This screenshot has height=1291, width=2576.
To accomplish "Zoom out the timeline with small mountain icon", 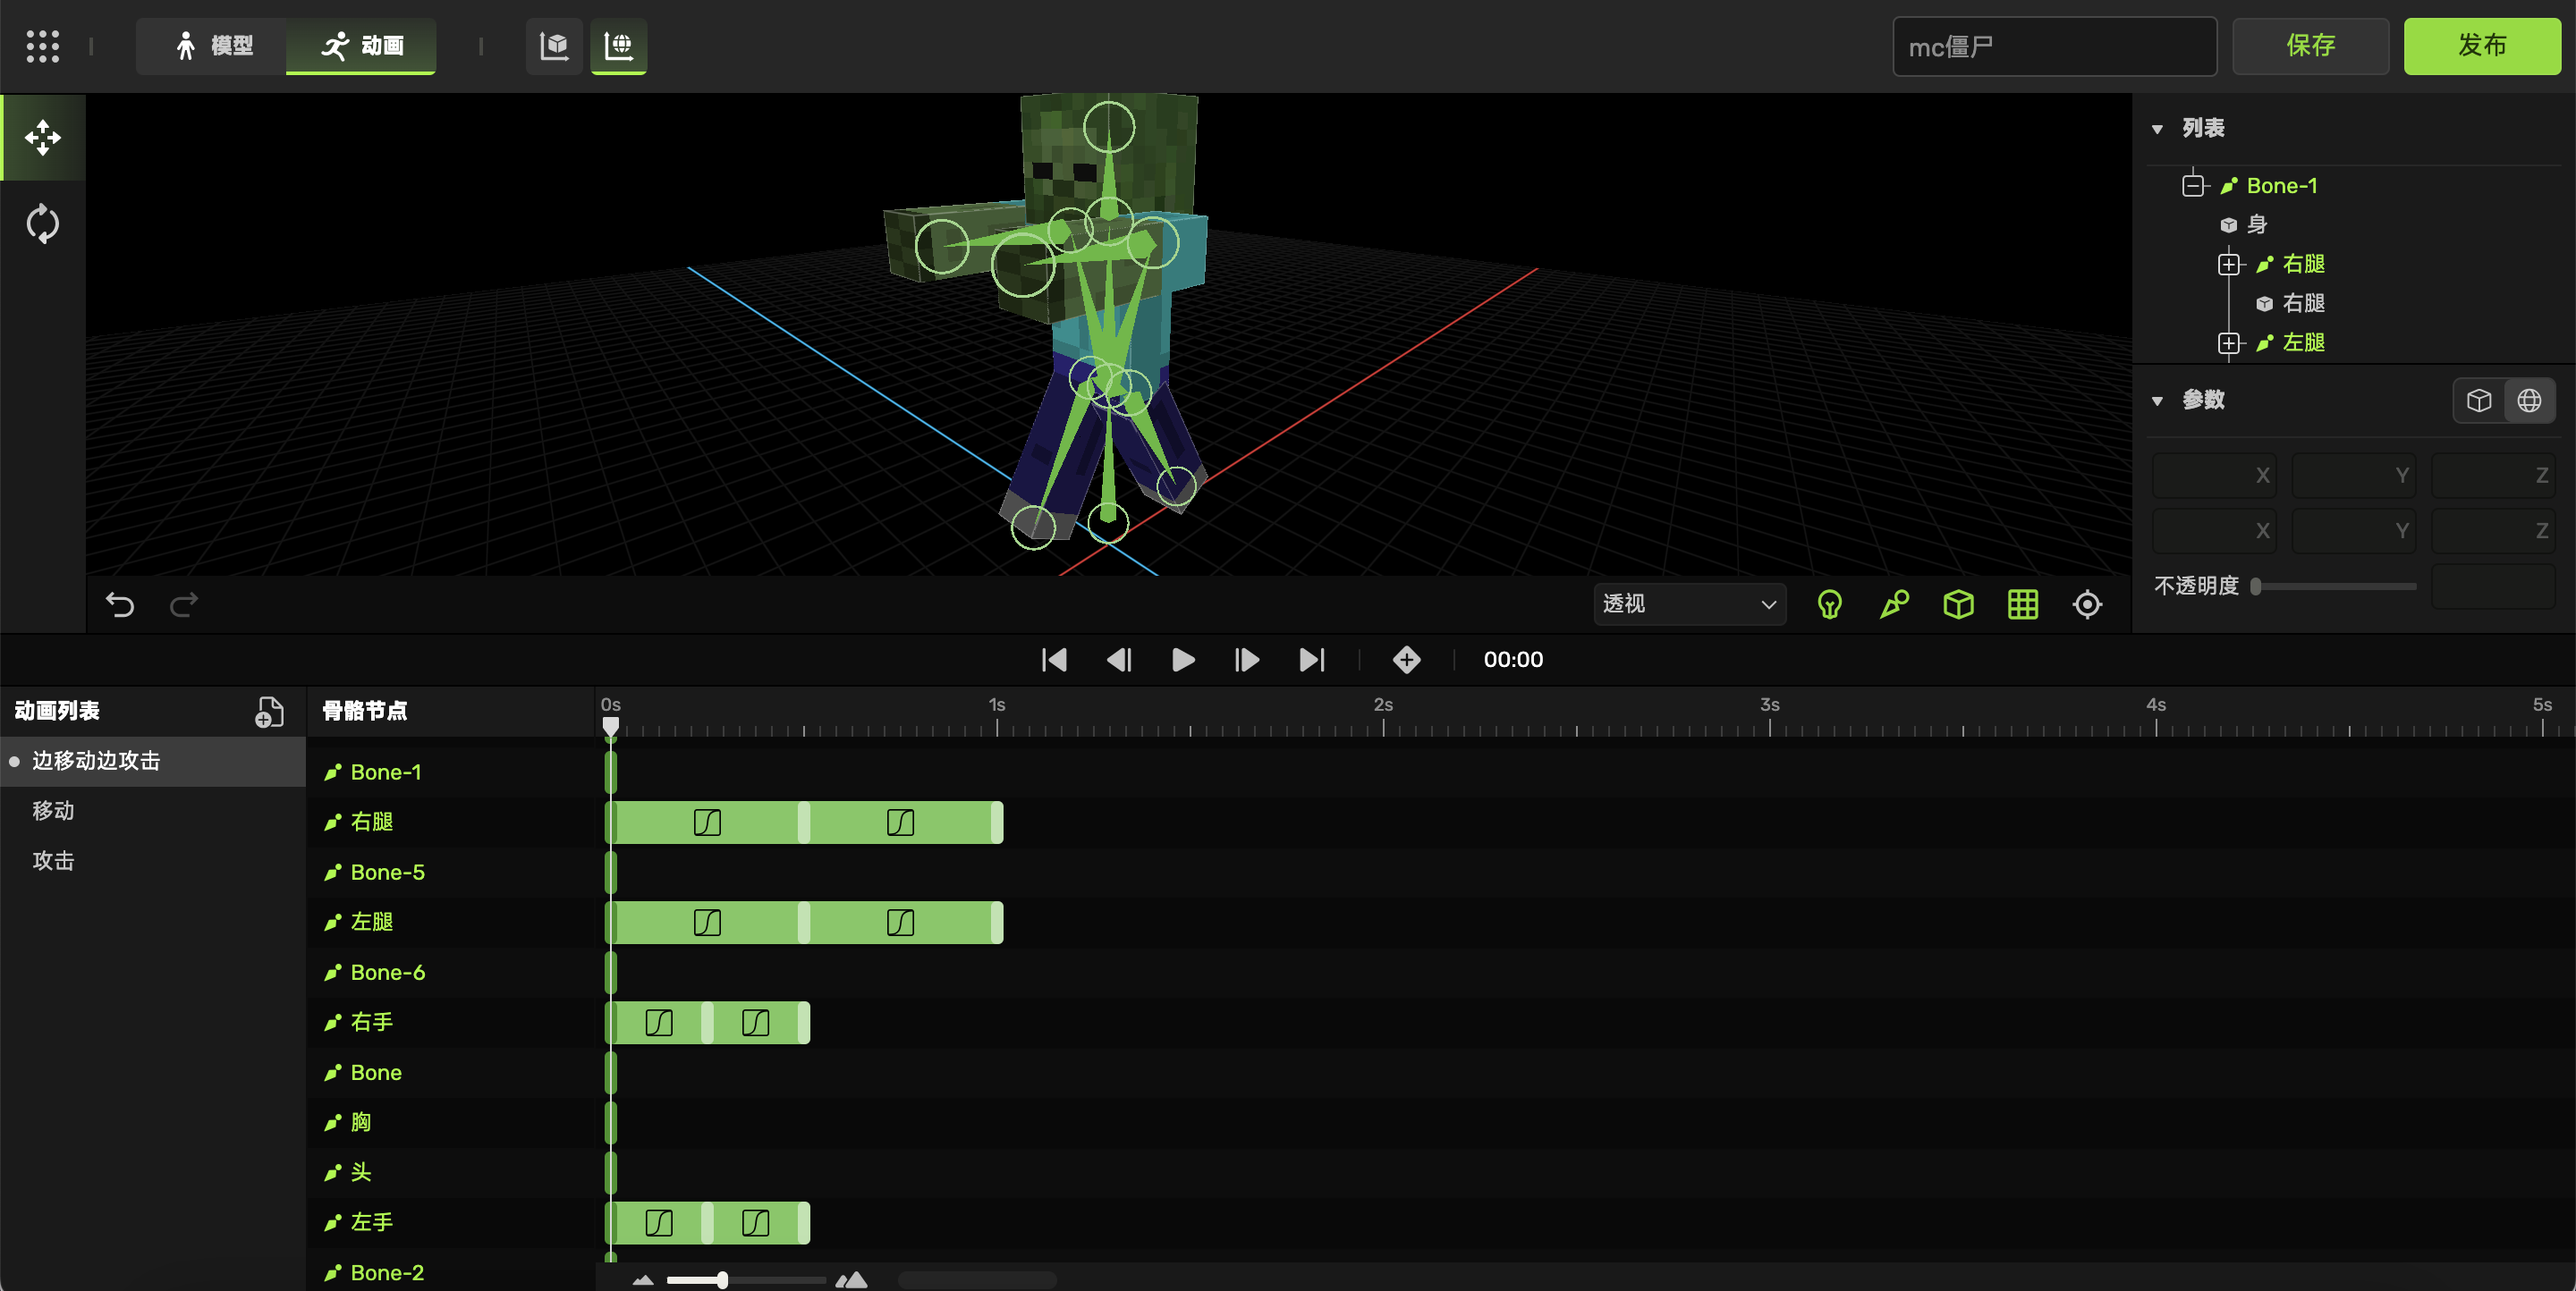I will 643,1280.
